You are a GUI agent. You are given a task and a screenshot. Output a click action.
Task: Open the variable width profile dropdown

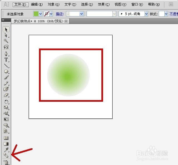point(114,14)
